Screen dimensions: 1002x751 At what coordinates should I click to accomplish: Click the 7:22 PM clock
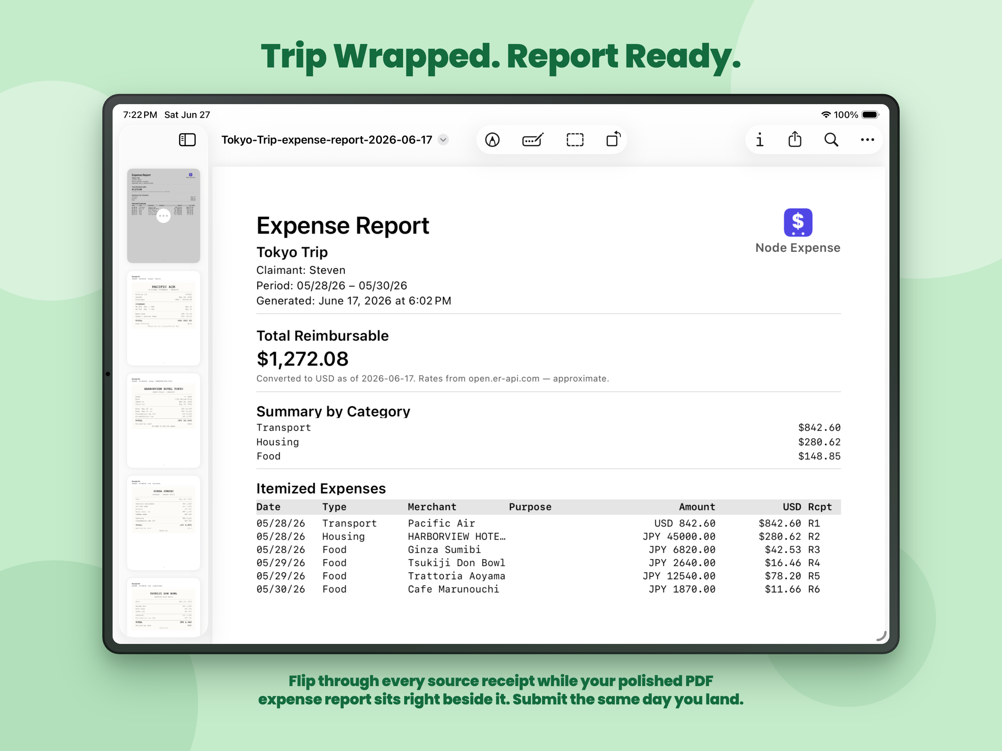point(140,115)
